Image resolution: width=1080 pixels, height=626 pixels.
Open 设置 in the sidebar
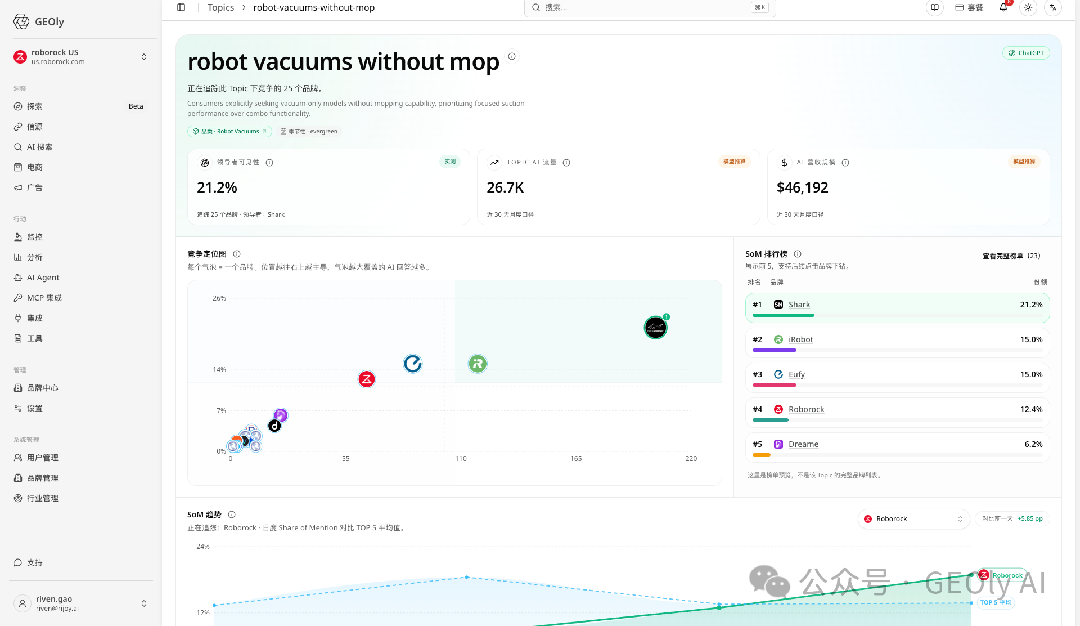81,408
